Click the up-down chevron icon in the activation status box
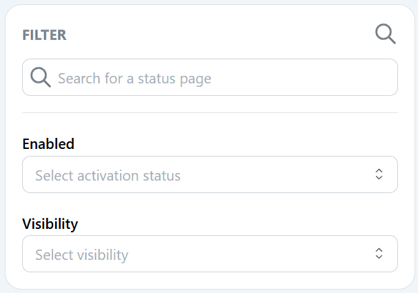The height and width of the screenshot is (293, 418). coord(379,174)
